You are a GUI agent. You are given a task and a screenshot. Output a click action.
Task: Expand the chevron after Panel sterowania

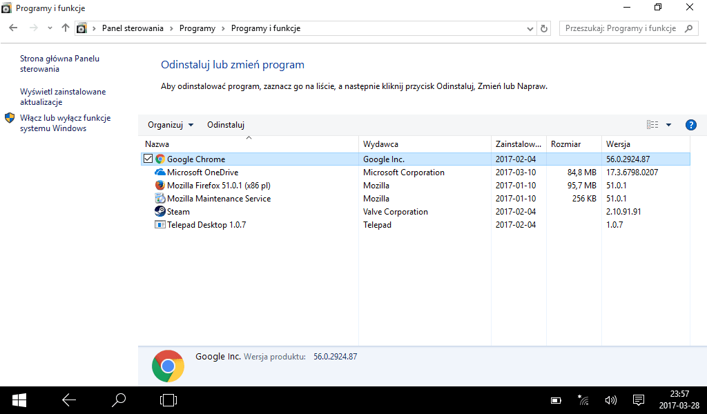tap(171, 28)
